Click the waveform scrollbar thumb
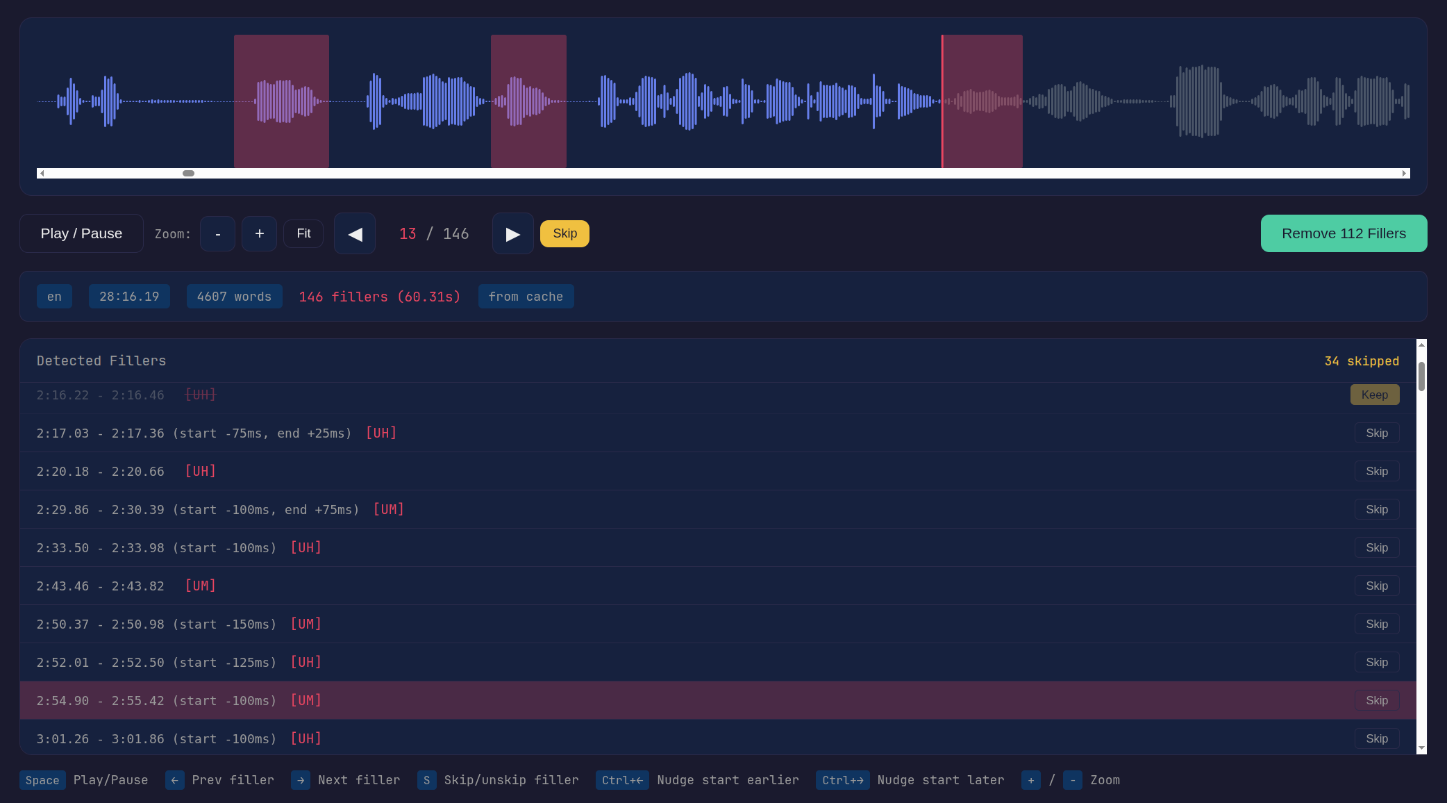The height and width of the screenshot is (803, 1447). [x=187, y=173]
